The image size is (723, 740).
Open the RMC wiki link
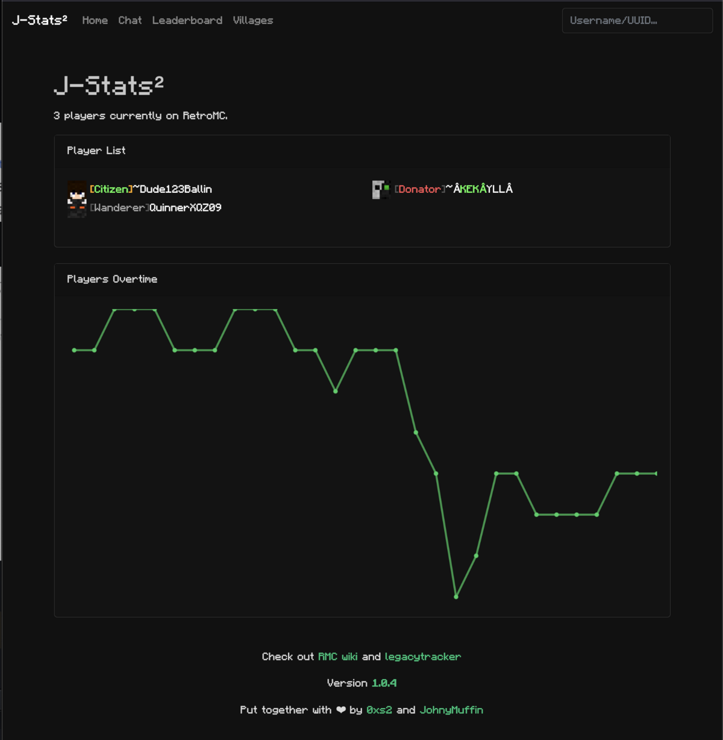point(338,656)
